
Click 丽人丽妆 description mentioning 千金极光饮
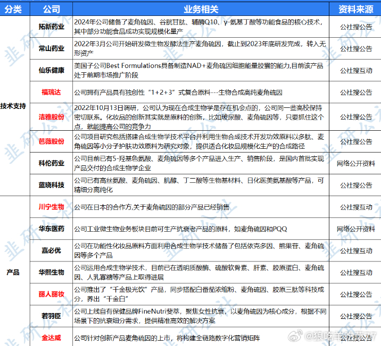[x=199, y=294]
